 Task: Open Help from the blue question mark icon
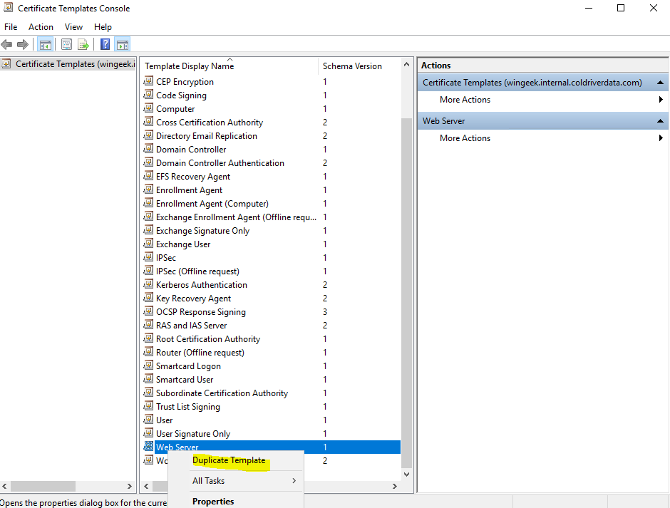coord(105,44)
